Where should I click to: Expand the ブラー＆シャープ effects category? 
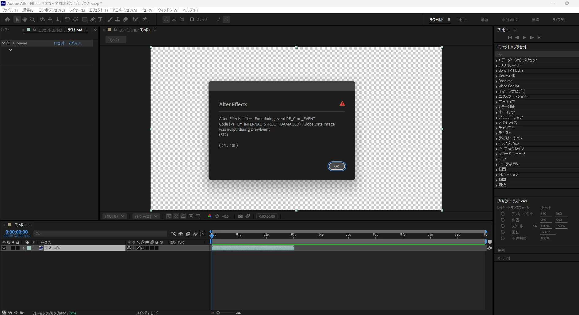click(x=496, y=154)
